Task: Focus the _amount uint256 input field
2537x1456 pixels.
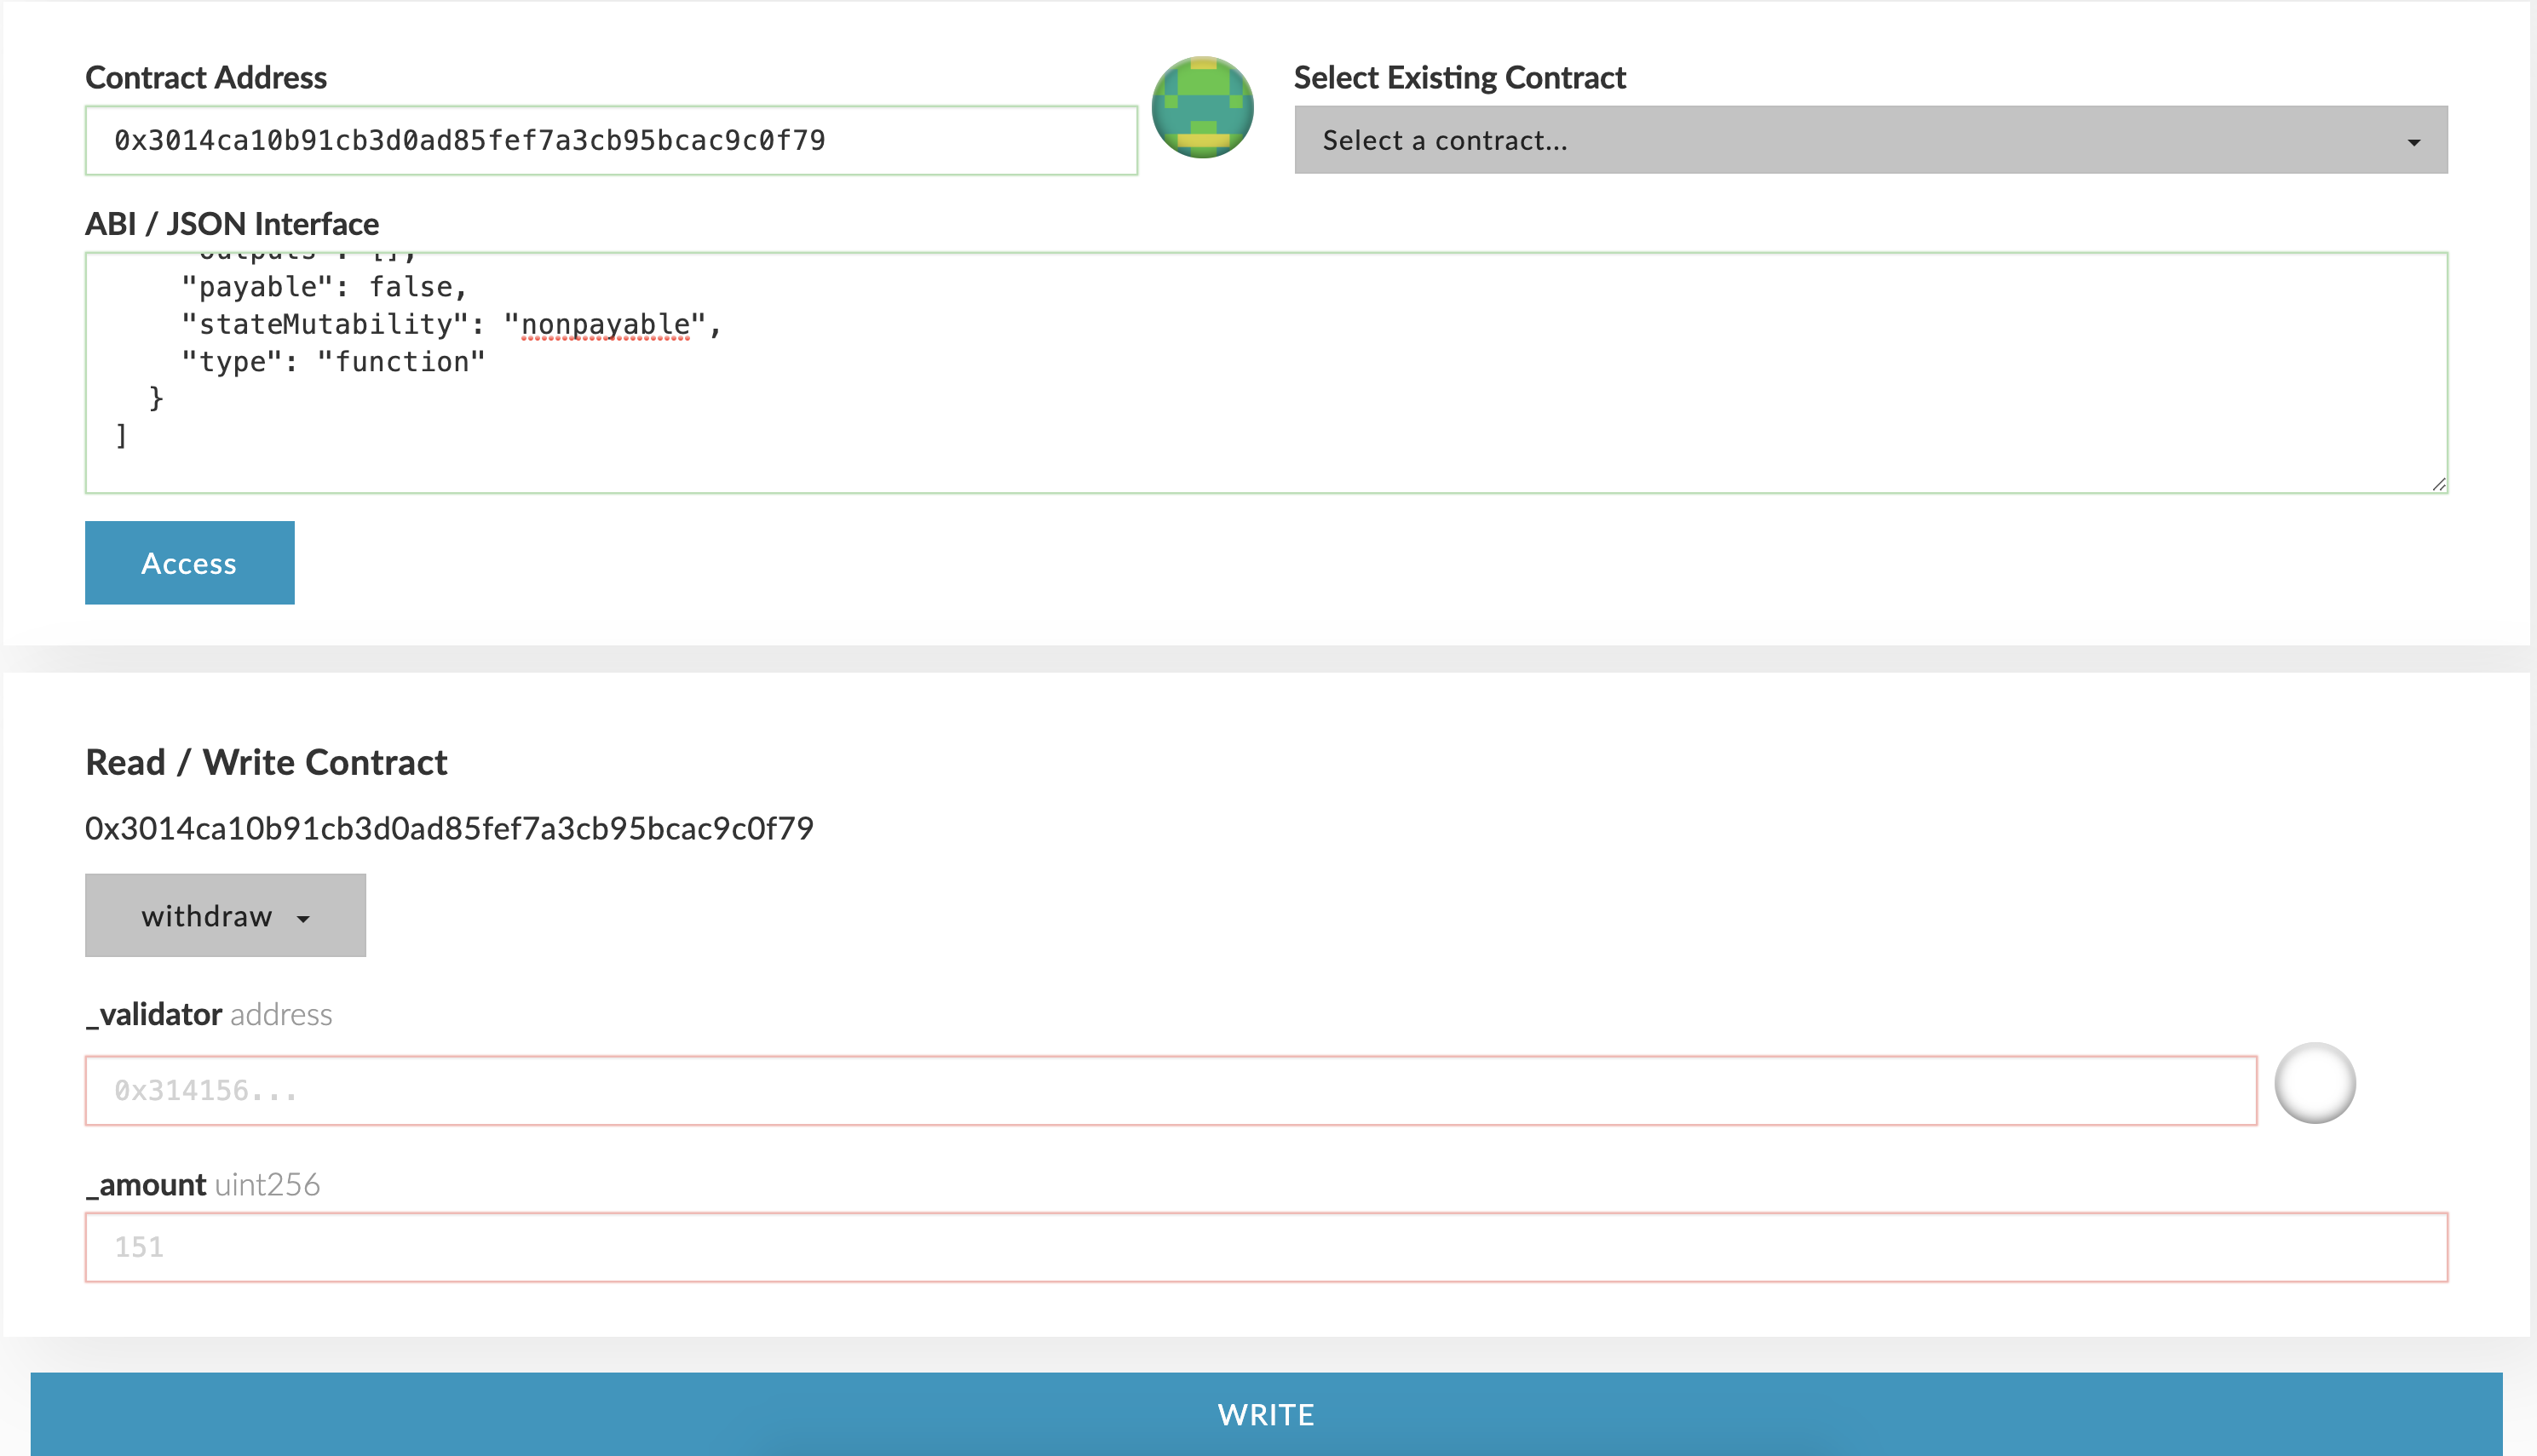Action: pos(1265,1247)
